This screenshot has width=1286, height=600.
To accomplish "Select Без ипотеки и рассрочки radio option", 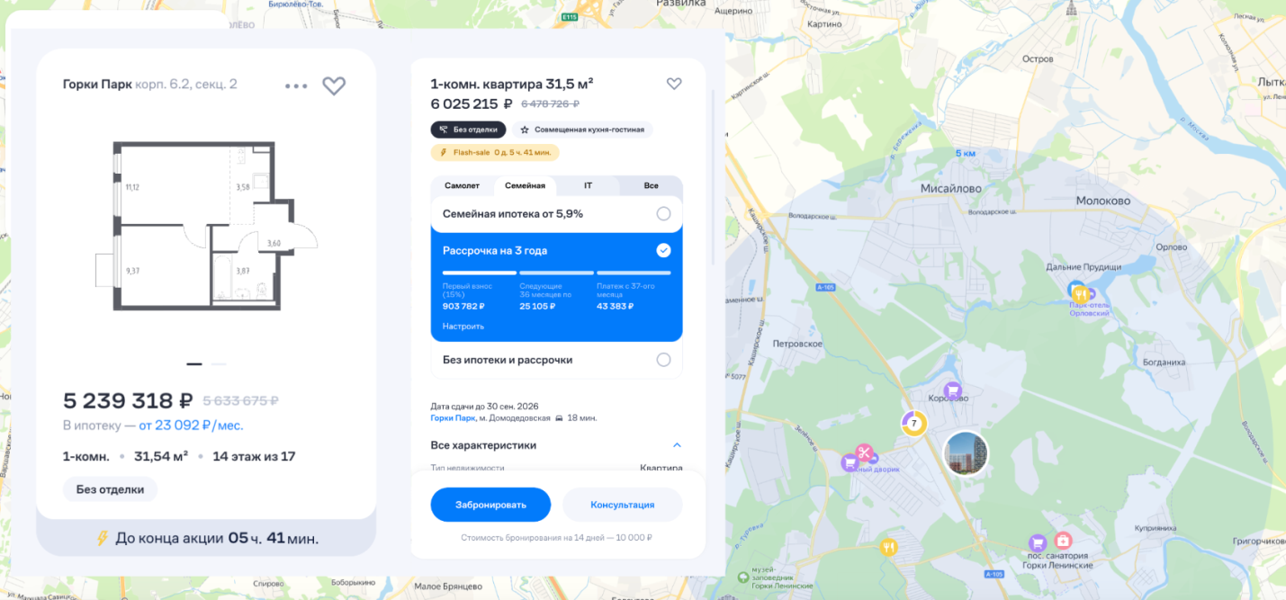I will tap(663, 360).
